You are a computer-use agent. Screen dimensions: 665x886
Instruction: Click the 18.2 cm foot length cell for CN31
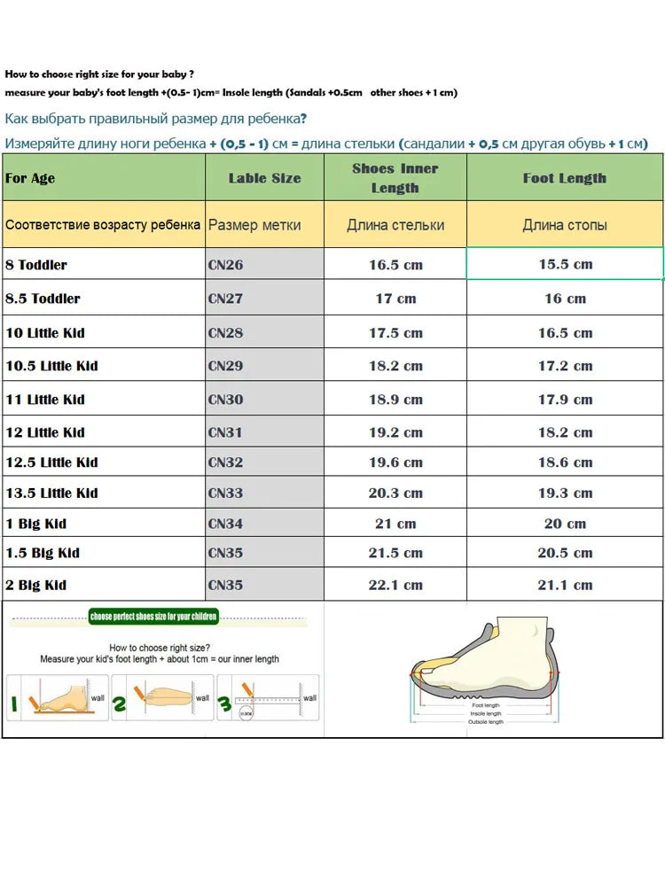point(565,431)
